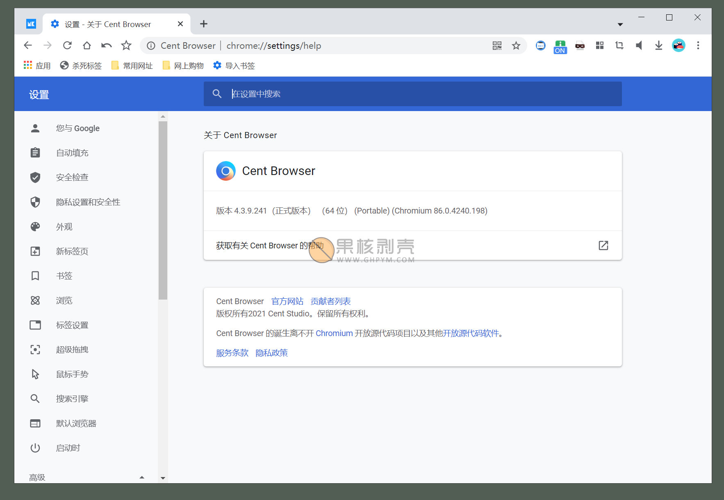This screenshot has height=500, width=724.
Task: Open a new tab with plus button
Action: (204, 24)
